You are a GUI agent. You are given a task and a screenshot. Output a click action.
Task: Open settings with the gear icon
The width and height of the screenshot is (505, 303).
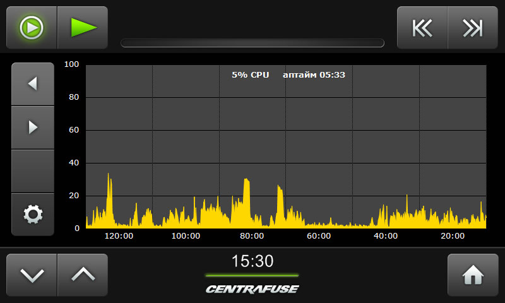point(33,215)
